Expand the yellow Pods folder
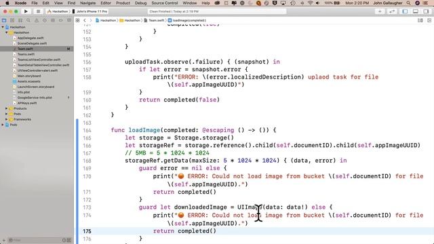 tap(7, 114)
